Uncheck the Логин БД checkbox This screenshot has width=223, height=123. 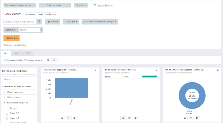[7, 118]
